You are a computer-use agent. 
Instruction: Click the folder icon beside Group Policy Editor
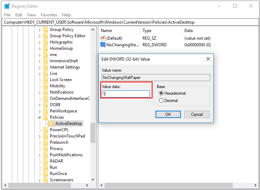45,36
